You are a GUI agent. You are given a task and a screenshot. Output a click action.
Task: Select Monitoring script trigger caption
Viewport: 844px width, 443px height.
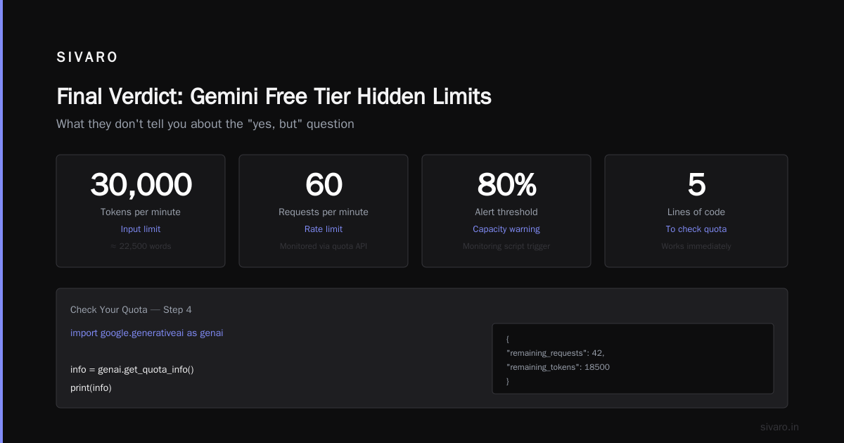[506, 246]
